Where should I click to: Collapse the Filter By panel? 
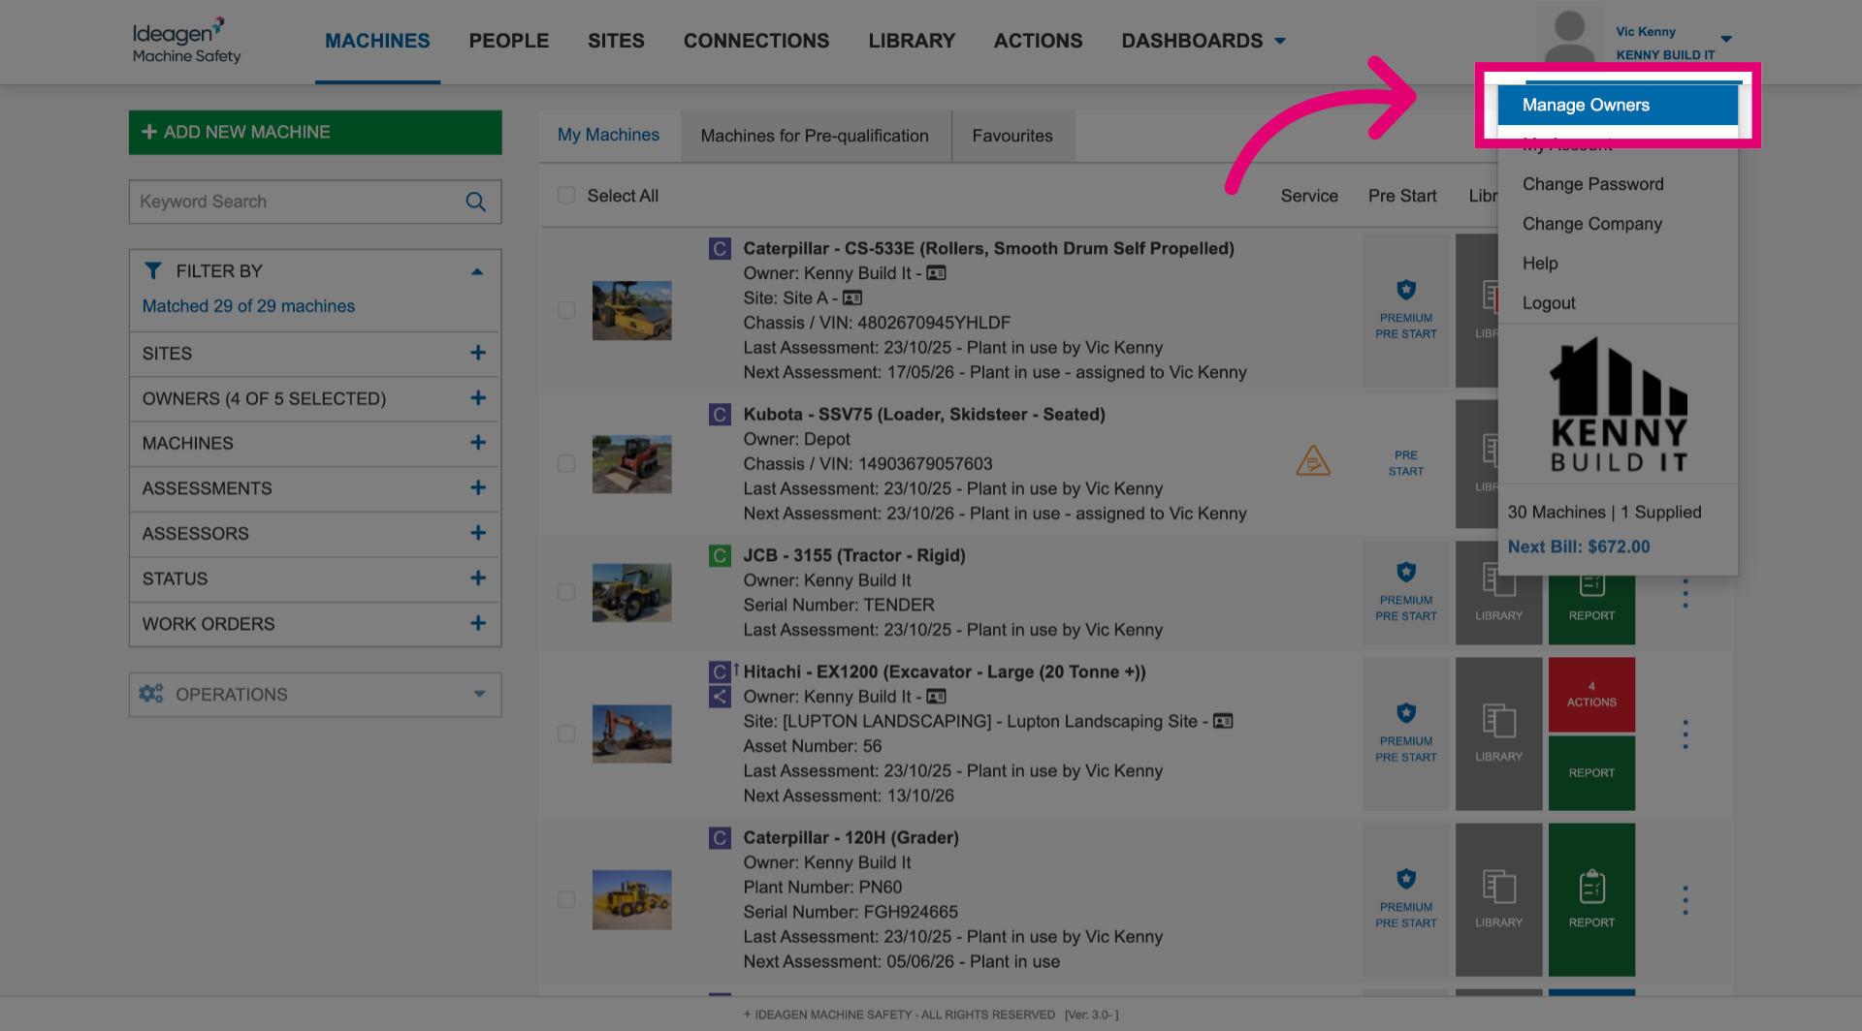tap(477, 271)
